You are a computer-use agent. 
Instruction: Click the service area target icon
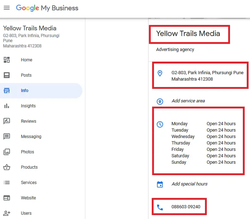pos(160,101)
